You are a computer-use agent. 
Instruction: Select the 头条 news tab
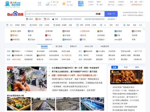tap(114, 67)
